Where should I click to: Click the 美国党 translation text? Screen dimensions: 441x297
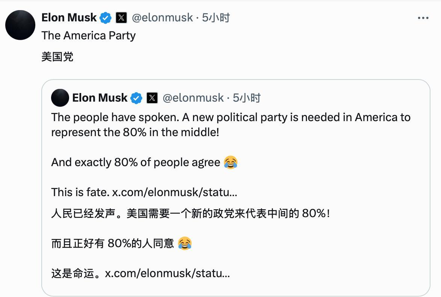57,57
